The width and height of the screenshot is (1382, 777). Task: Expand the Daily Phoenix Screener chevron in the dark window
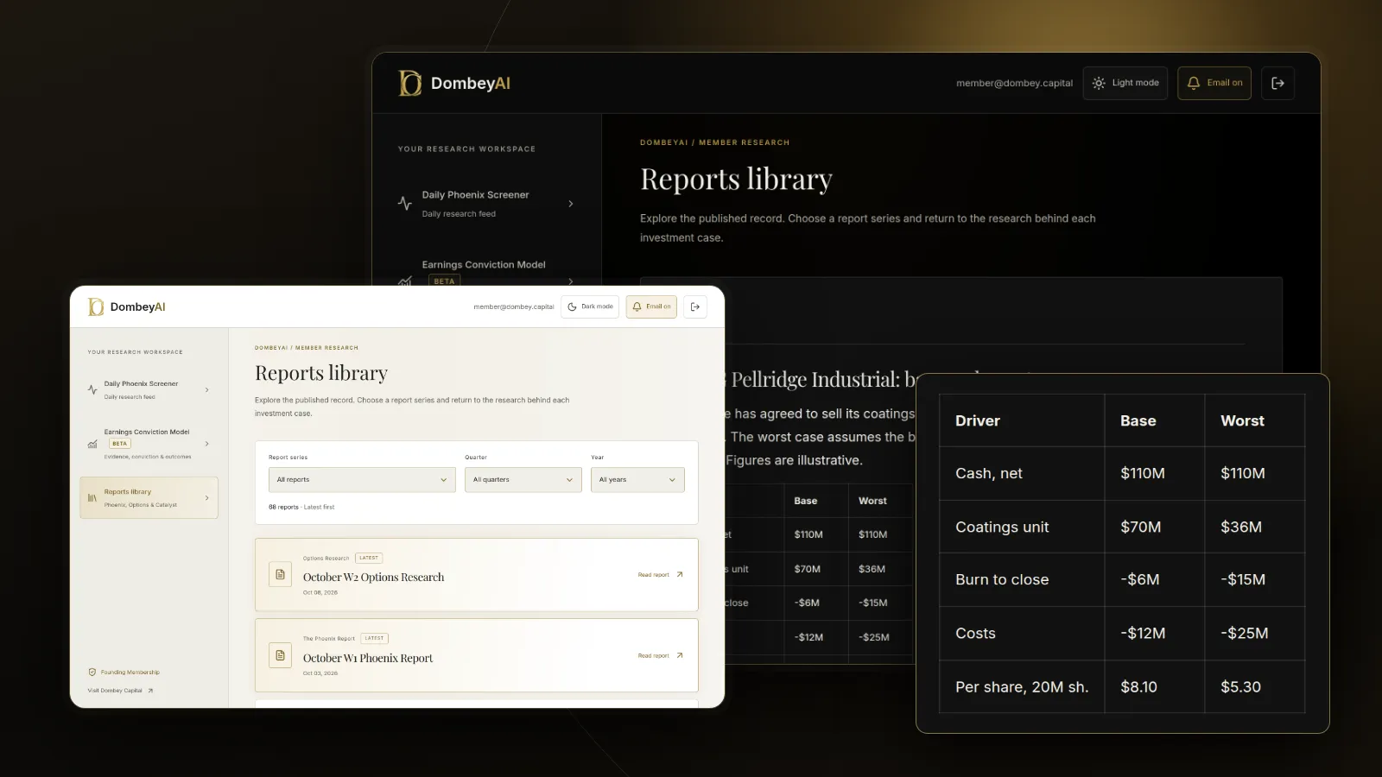(x=571, y=204)
